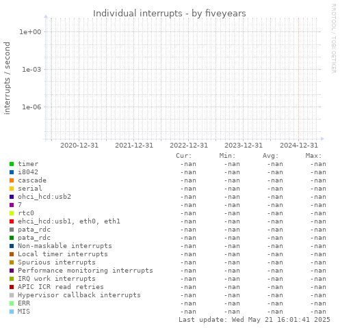This screenshot has height=328, width=340.
Task: Click the light green ERR swatch
Action: pyautogui.click(x=12, y=303)
